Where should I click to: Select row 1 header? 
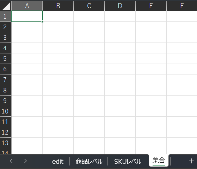click(6, 17)
